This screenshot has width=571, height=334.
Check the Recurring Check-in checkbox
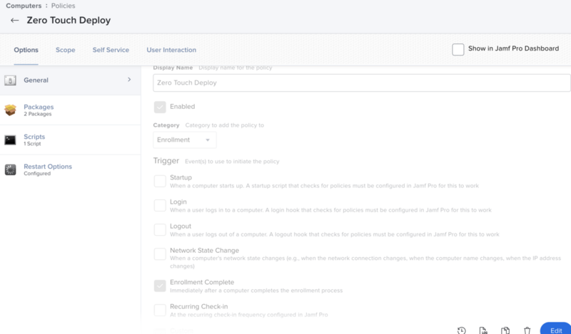coord(160,310)
